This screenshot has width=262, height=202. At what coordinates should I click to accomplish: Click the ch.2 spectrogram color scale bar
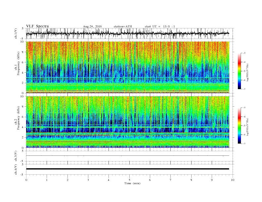pyautogui.click(x=240, y=126)
